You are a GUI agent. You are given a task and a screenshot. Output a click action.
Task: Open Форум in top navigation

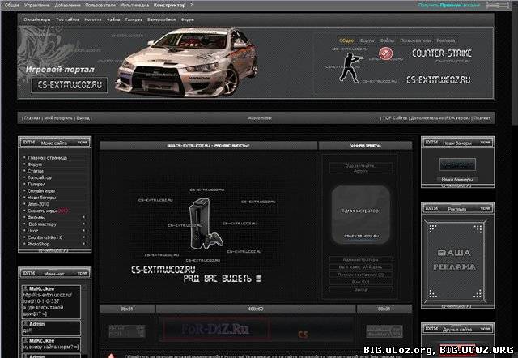click(187, 19)
